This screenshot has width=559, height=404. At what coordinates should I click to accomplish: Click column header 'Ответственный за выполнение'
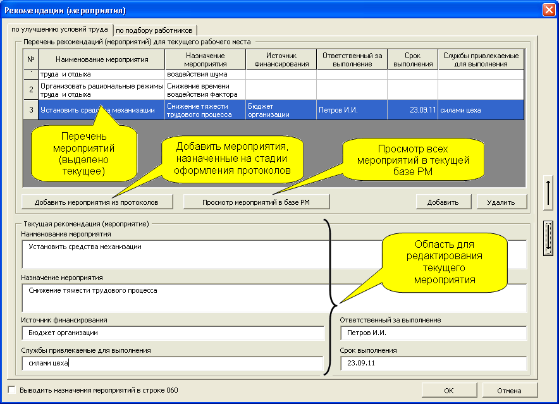click(x=352, y=59)
